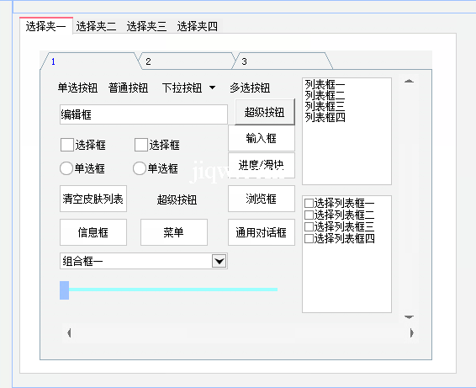The image size is (476, 388).
Task: Click the flat 超级按钮 label button
Action: [177, 199]
